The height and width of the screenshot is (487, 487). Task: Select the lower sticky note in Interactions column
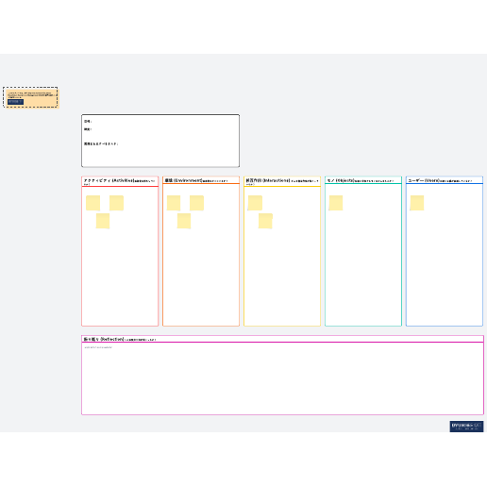(265, 221)
